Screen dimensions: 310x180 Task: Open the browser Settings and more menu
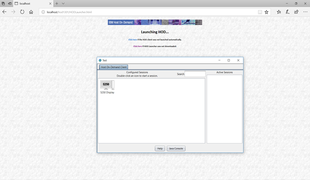(305, 12)
